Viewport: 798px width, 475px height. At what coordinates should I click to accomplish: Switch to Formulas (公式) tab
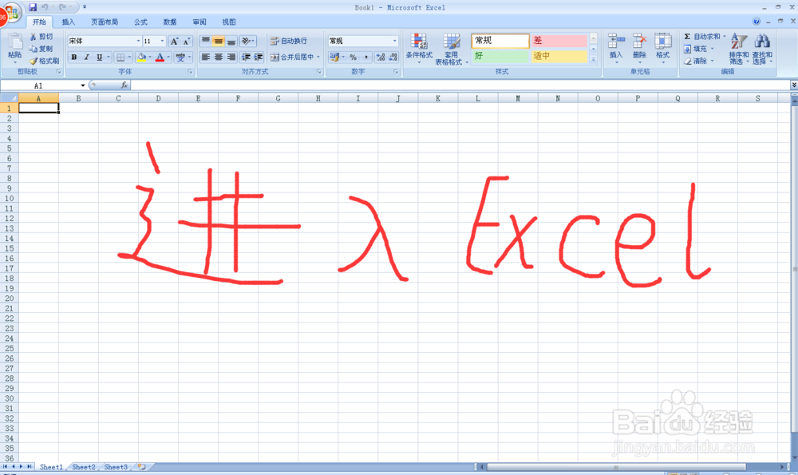(x=140, y=22)
